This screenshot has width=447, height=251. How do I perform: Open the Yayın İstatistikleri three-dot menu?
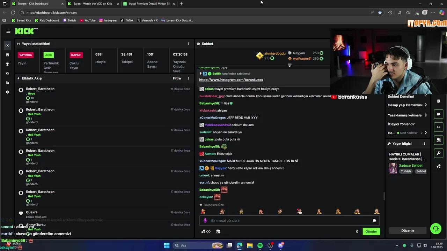coord(188,44)
